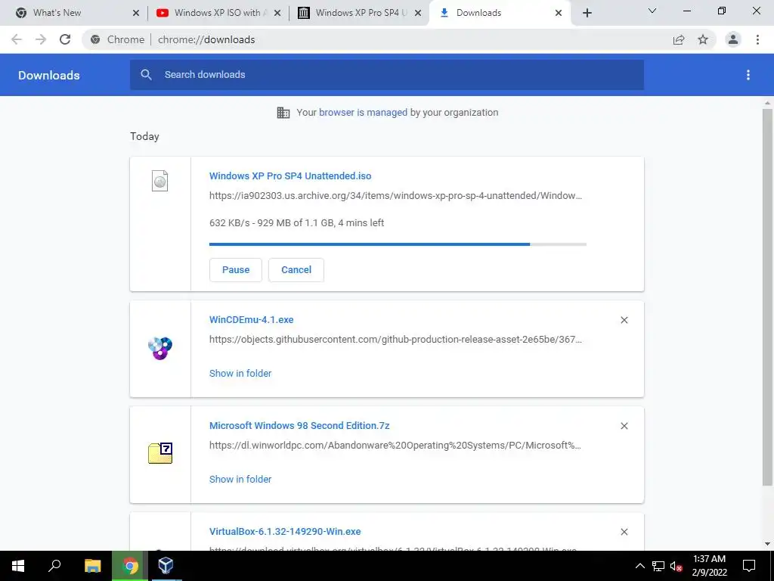
Task: Click the archive.org source URL of ISO
Action: [x=395, y=196]
